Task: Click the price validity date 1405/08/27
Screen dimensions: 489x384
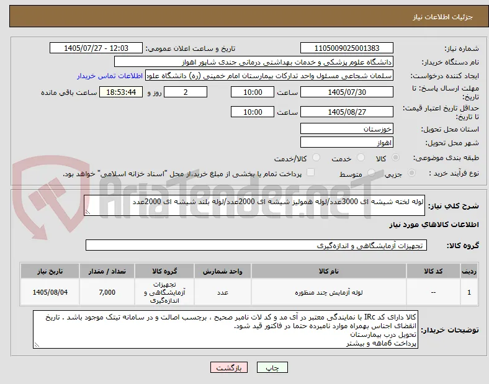Action: 347,112
